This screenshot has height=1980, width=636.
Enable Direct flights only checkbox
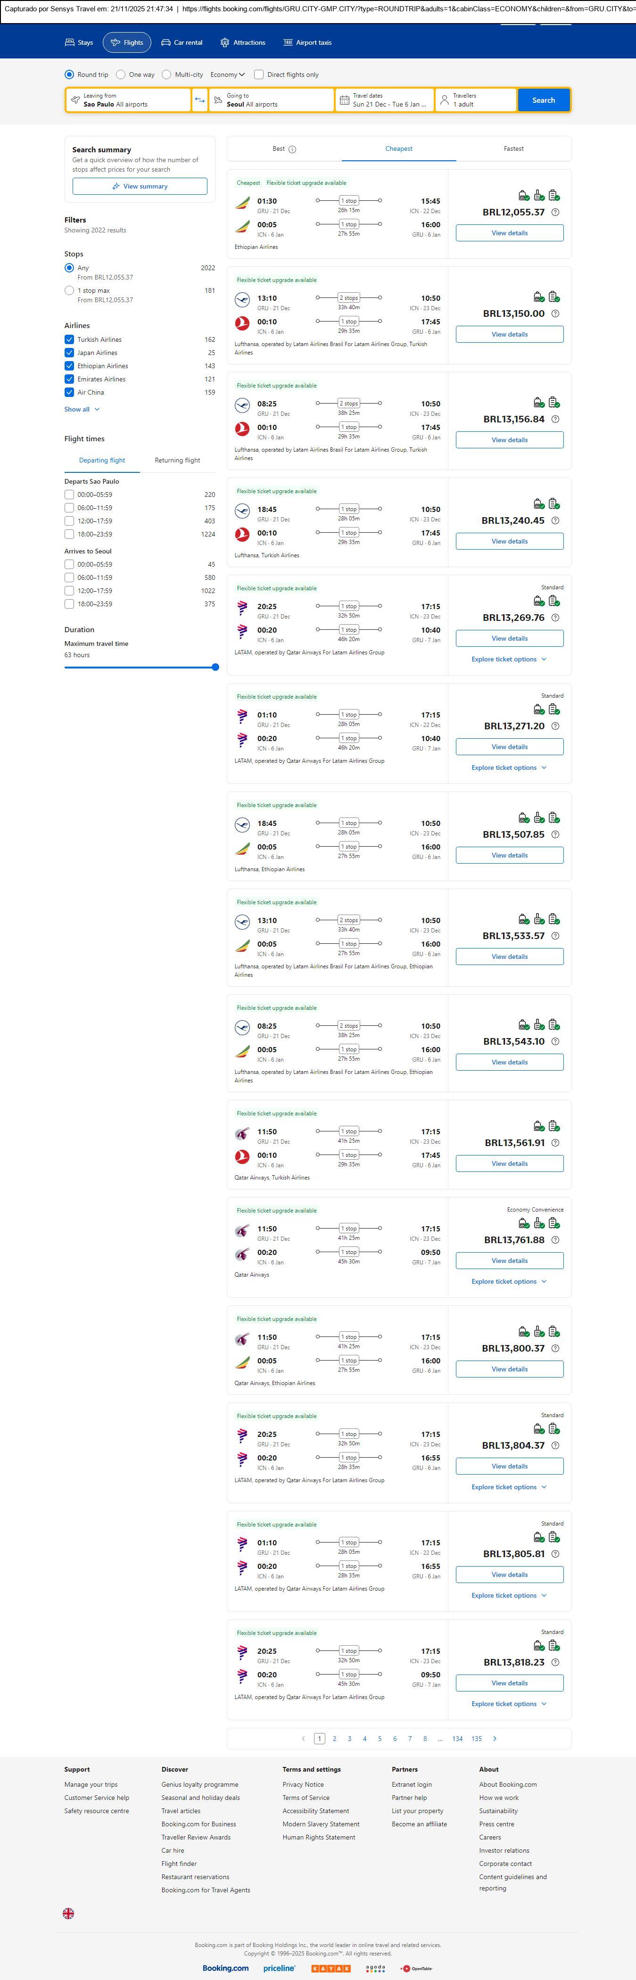(x=259, y=74)
